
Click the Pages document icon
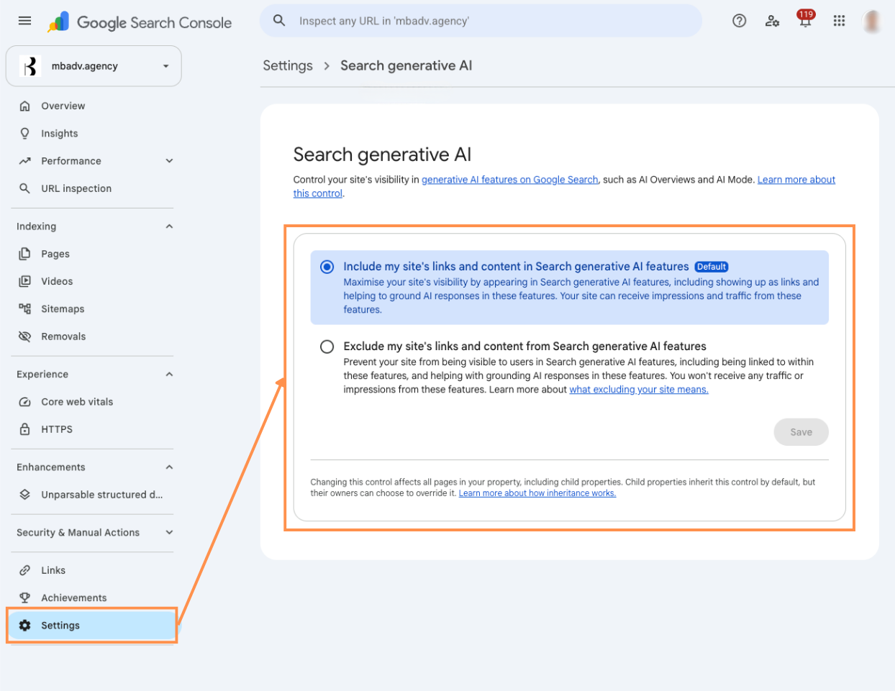point(25,254)
